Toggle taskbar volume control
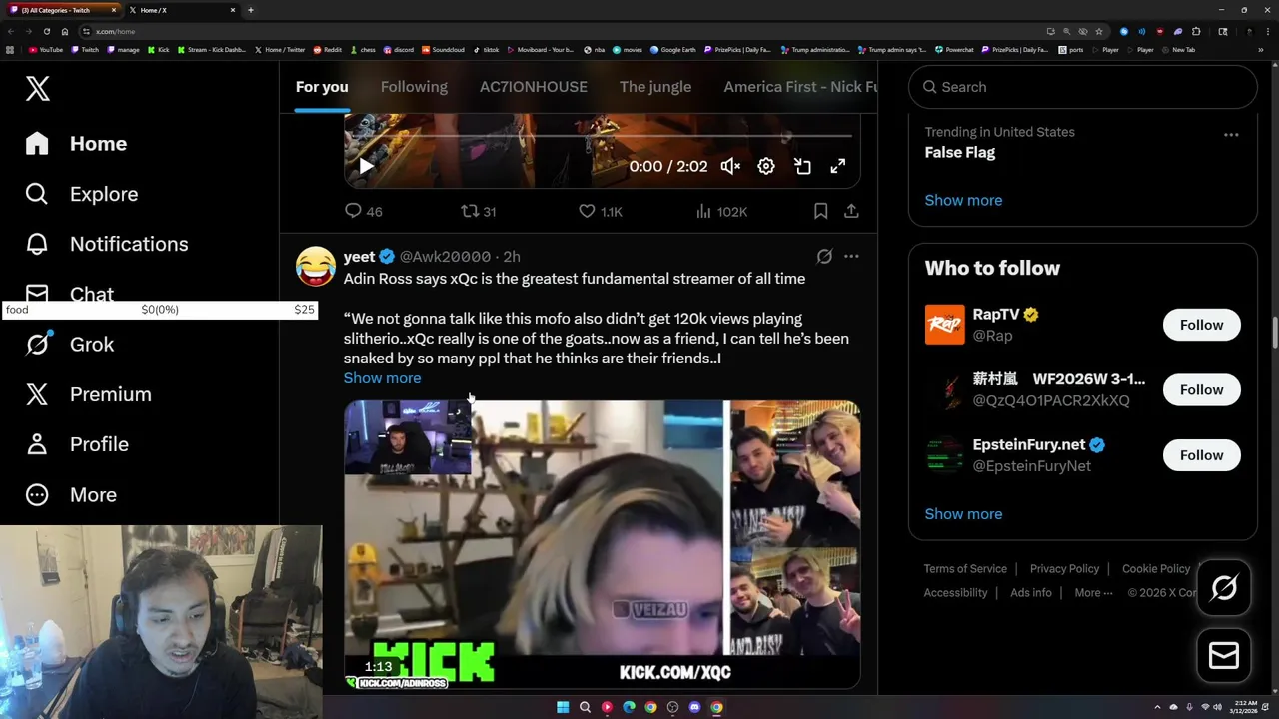 1217,707
